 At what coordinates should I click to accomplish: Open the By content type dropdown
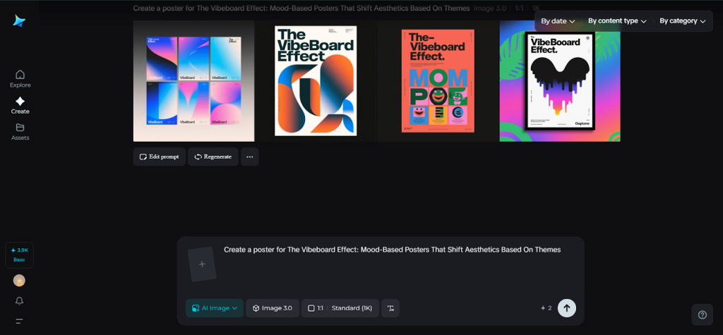pos(617,21)
